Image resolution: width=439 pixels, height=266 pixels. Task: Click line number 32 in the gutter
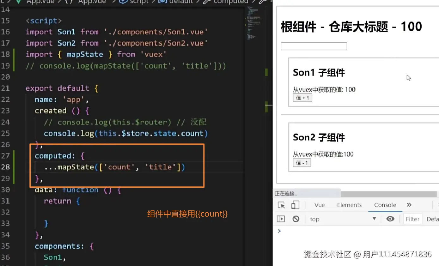[x=5, y=212]
